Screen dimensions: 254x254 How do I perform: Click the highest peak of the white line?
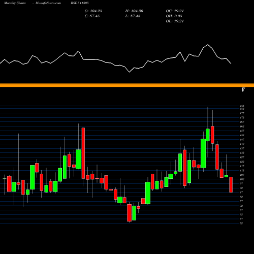pyautogui.click(x=208, y=45)
